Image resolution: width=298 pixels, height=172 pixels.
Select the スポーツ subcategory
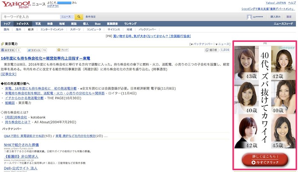(75, 29)
